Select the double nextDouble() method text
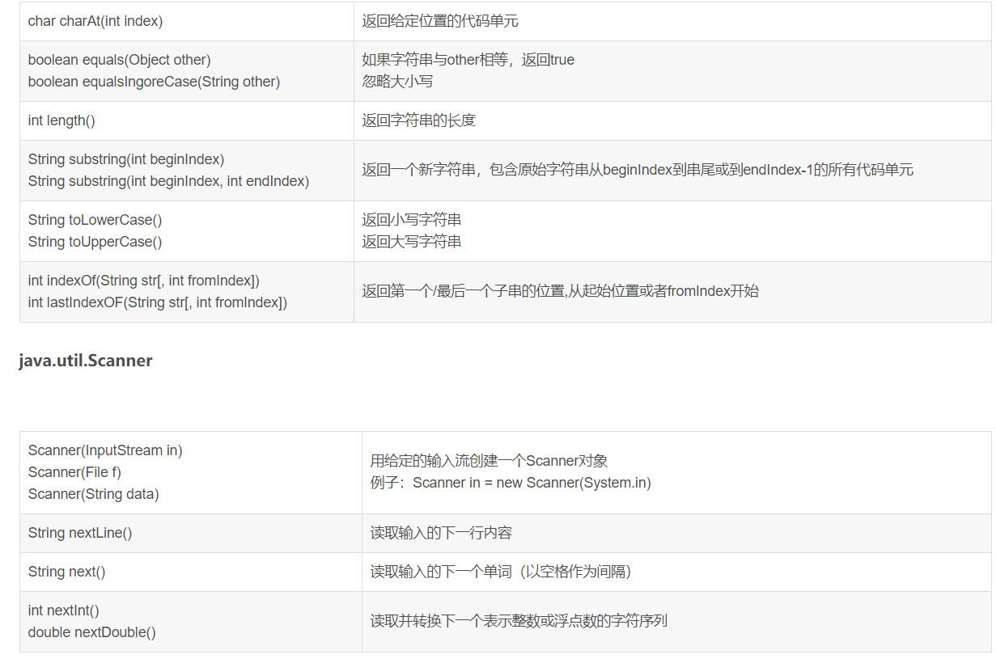Viewport: 996px width, 659px height. (x=91, y=632)
